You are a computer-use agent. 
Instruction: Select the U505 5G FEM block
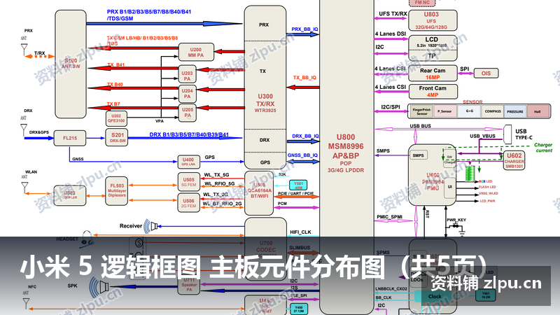coord(188,182)
